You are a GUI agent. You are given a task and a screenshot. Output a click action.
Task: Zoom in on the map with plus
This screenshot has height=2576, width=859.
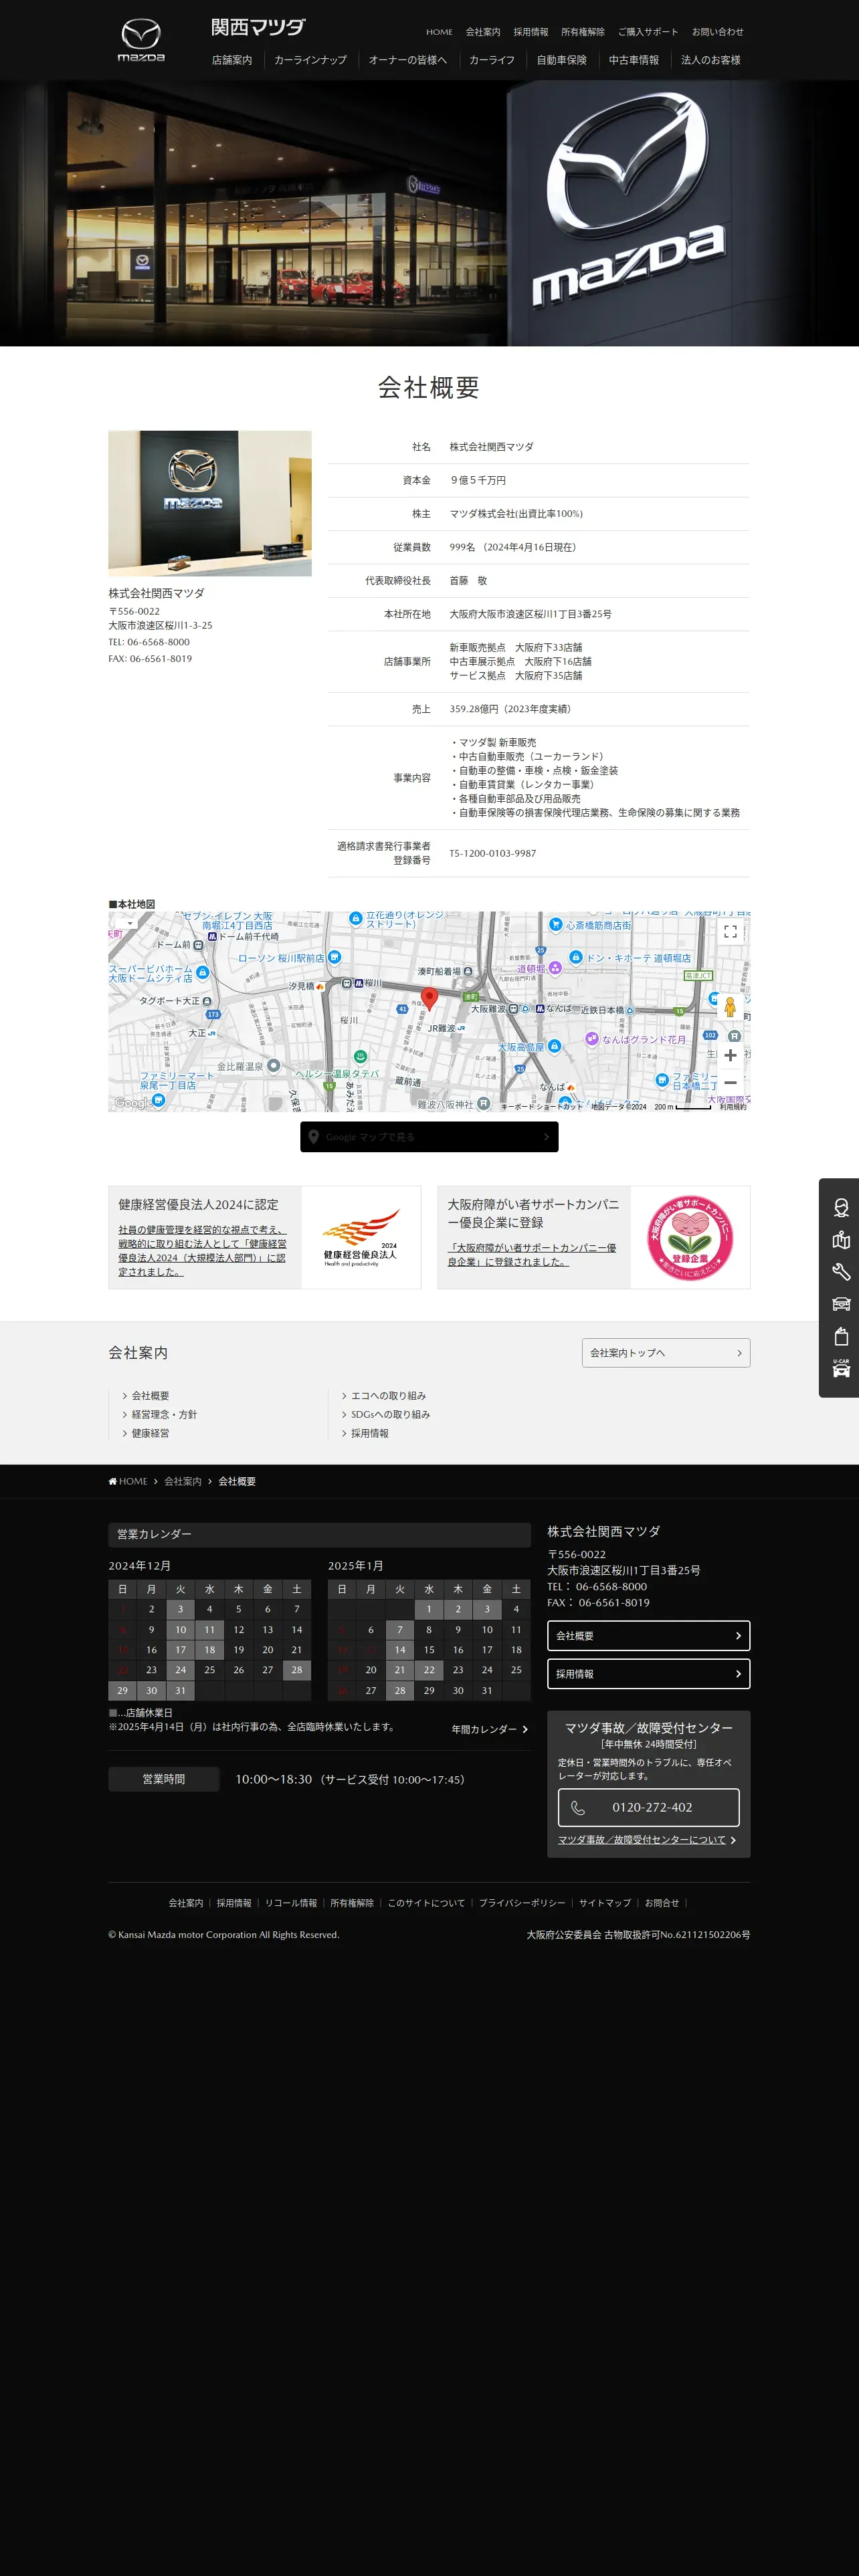pos(730,1055)
